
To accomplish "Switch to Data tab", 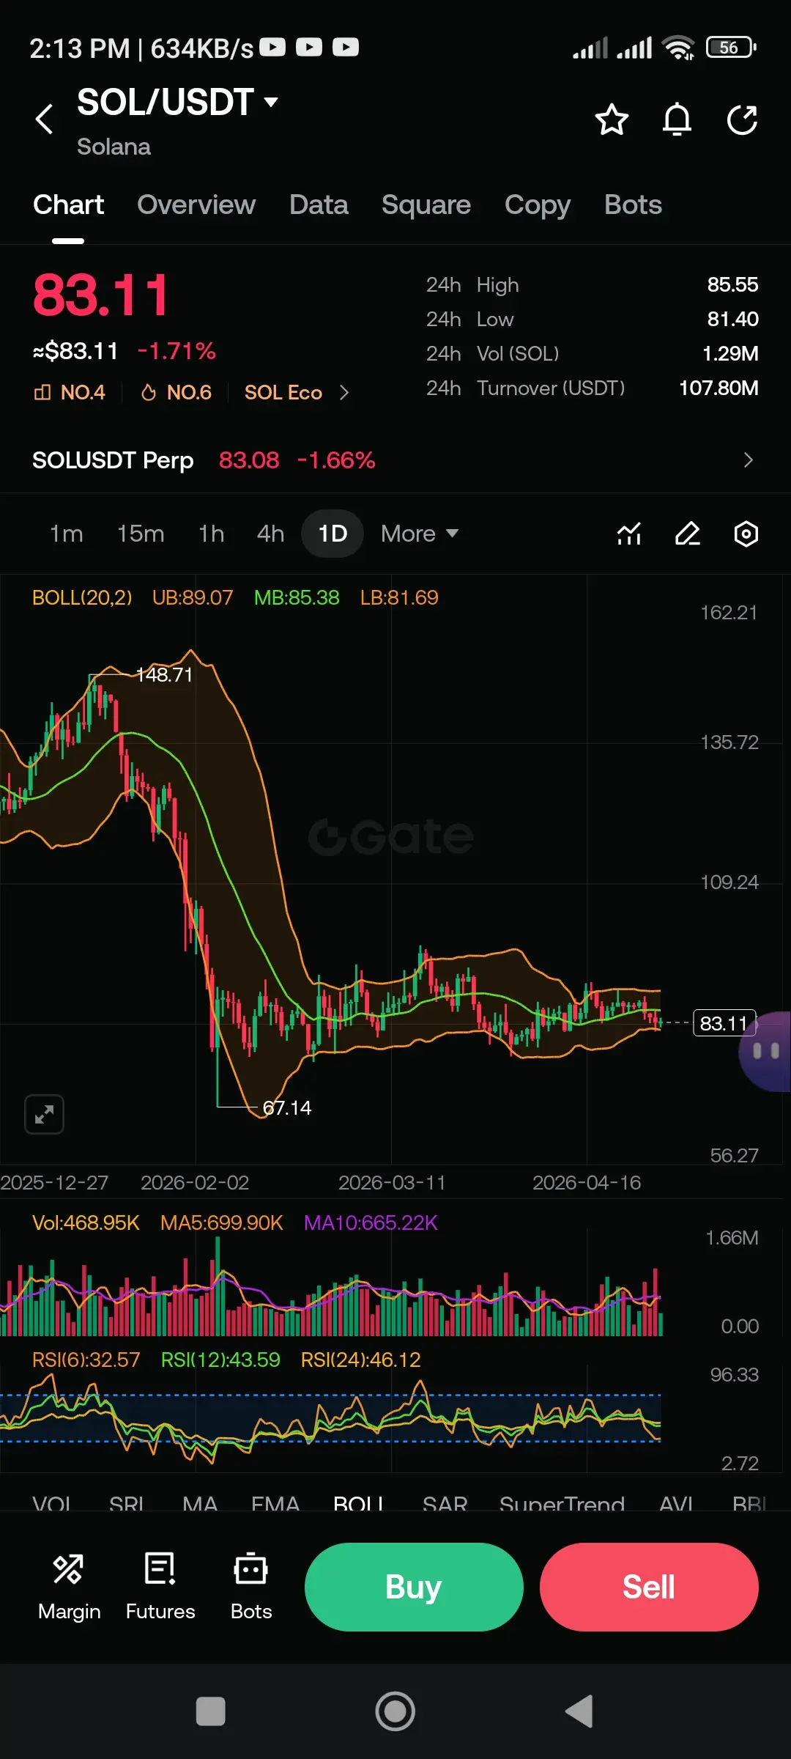I will pyautogui.click(x=319, y=204).
